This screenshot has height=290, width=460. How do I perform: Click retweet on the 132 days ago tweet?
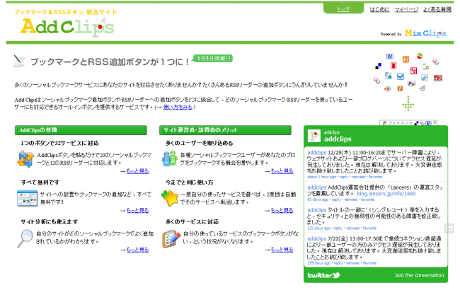(352, 228)
